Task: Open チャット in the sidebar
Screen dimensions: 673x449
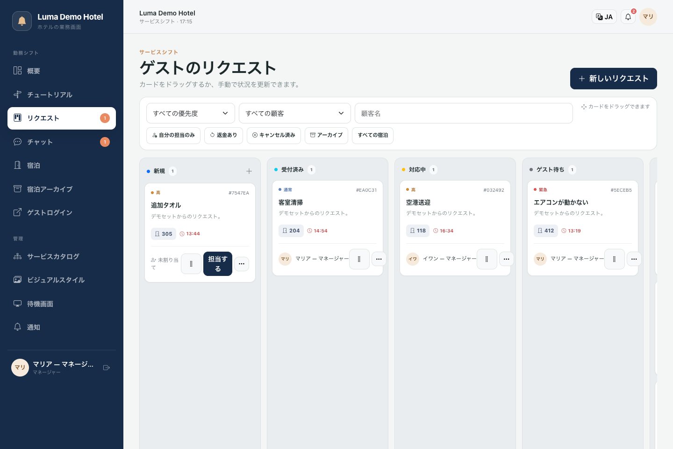Action: [62, 142]
